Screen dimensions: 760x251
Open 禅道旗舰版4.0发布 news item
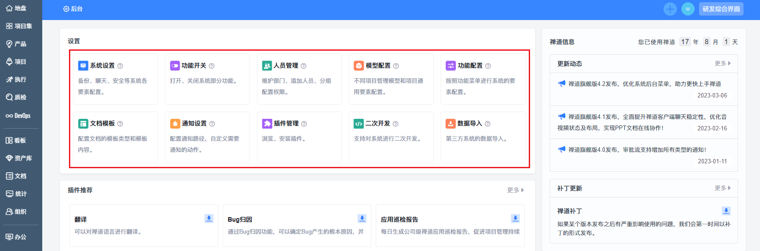click(637, 150)
